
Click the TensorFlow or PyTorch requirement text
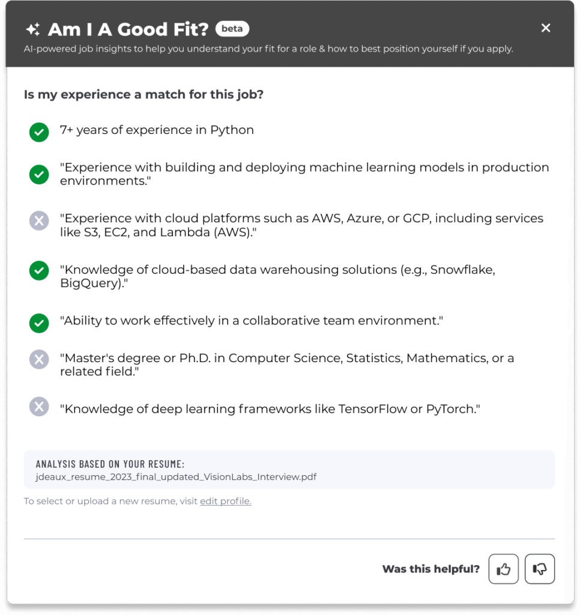tap(270, 409)
